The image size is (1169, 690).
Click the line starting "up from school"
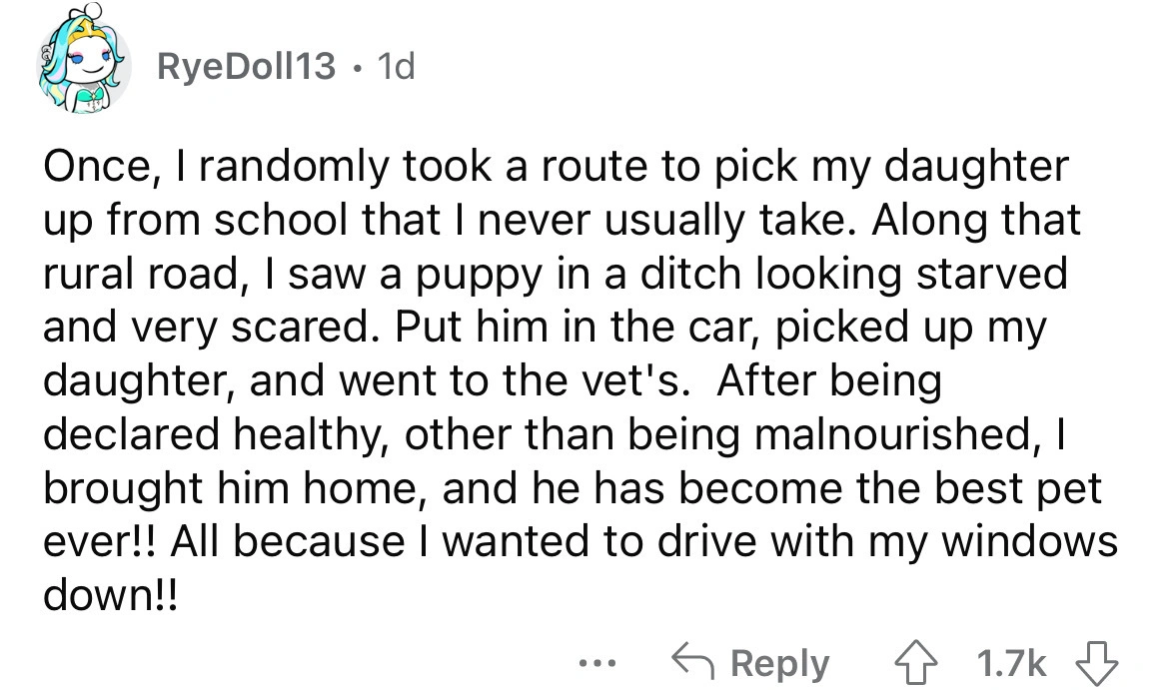(x=560, y=220)
